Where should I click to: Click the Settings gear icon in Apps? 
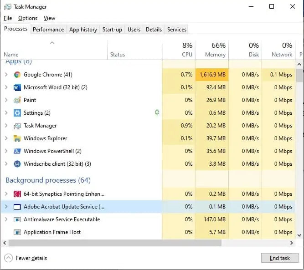coord(17,113)
